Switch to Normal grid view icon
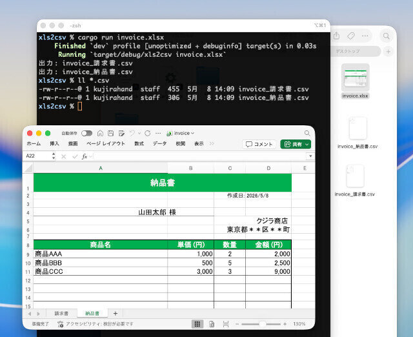The image size is (413, 337). click(197, 324)
